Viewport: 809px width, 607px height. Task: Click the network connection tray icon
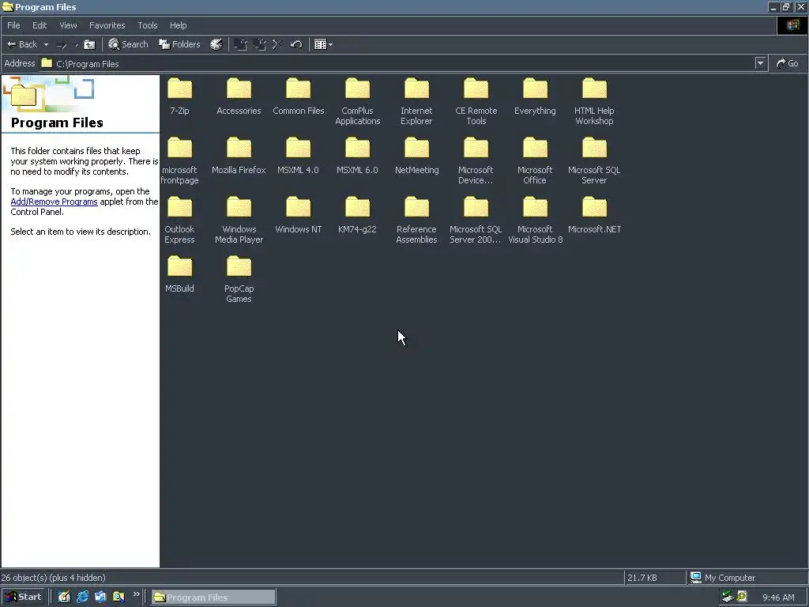click(728, 597)
